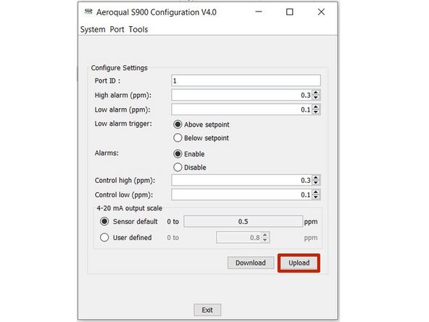Decrease the Control high (ppm) value
Viewport: 429px width, 322px height.
[316, 183]
